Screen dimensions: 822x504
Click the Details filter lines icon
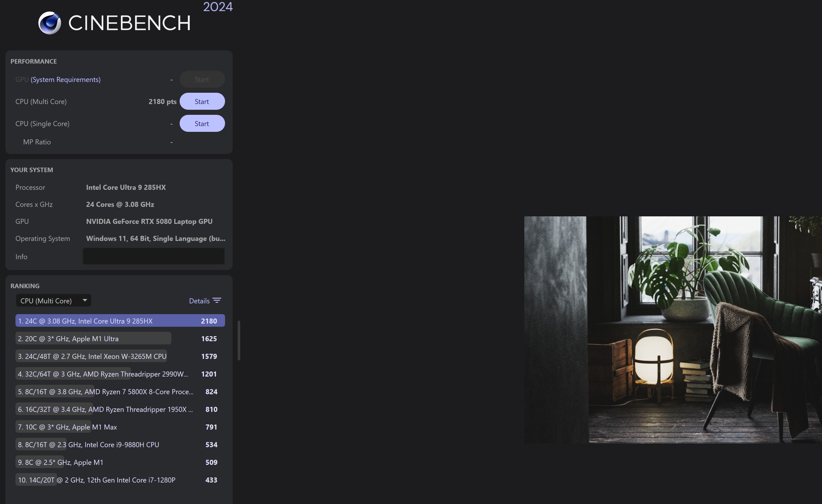(217, 301)
